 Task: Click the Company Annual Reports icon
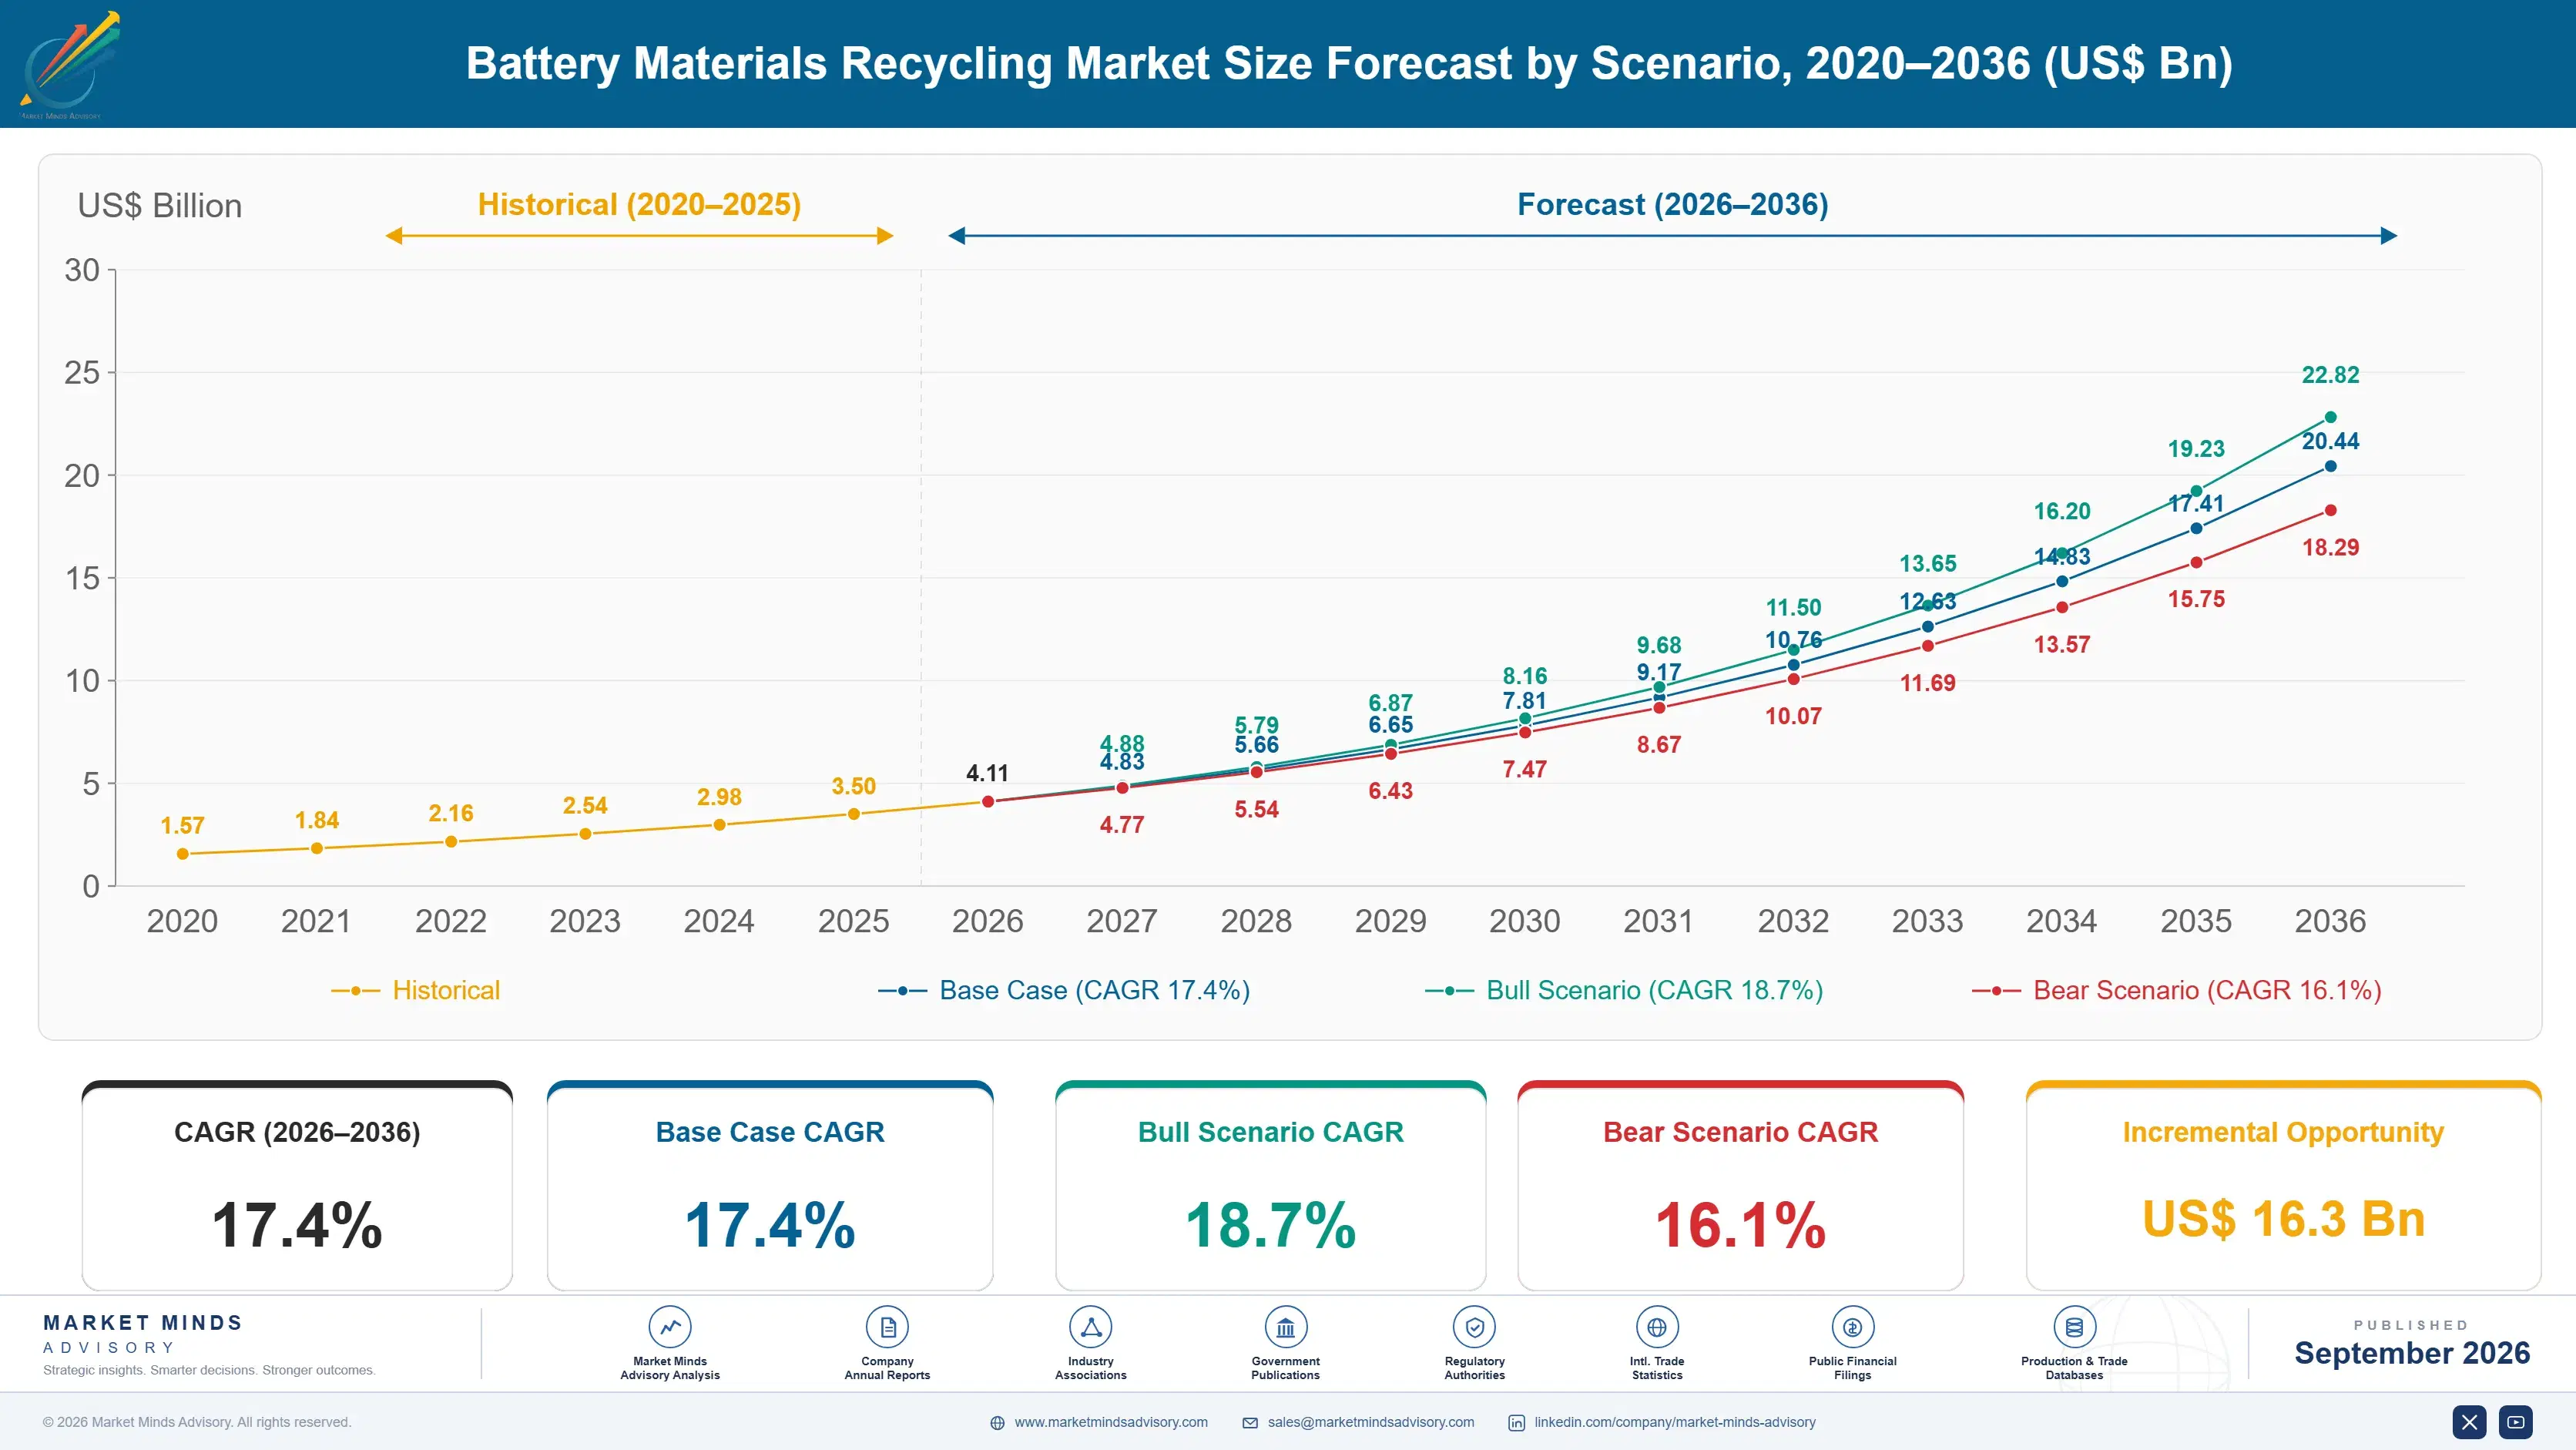coord(887,1327)
